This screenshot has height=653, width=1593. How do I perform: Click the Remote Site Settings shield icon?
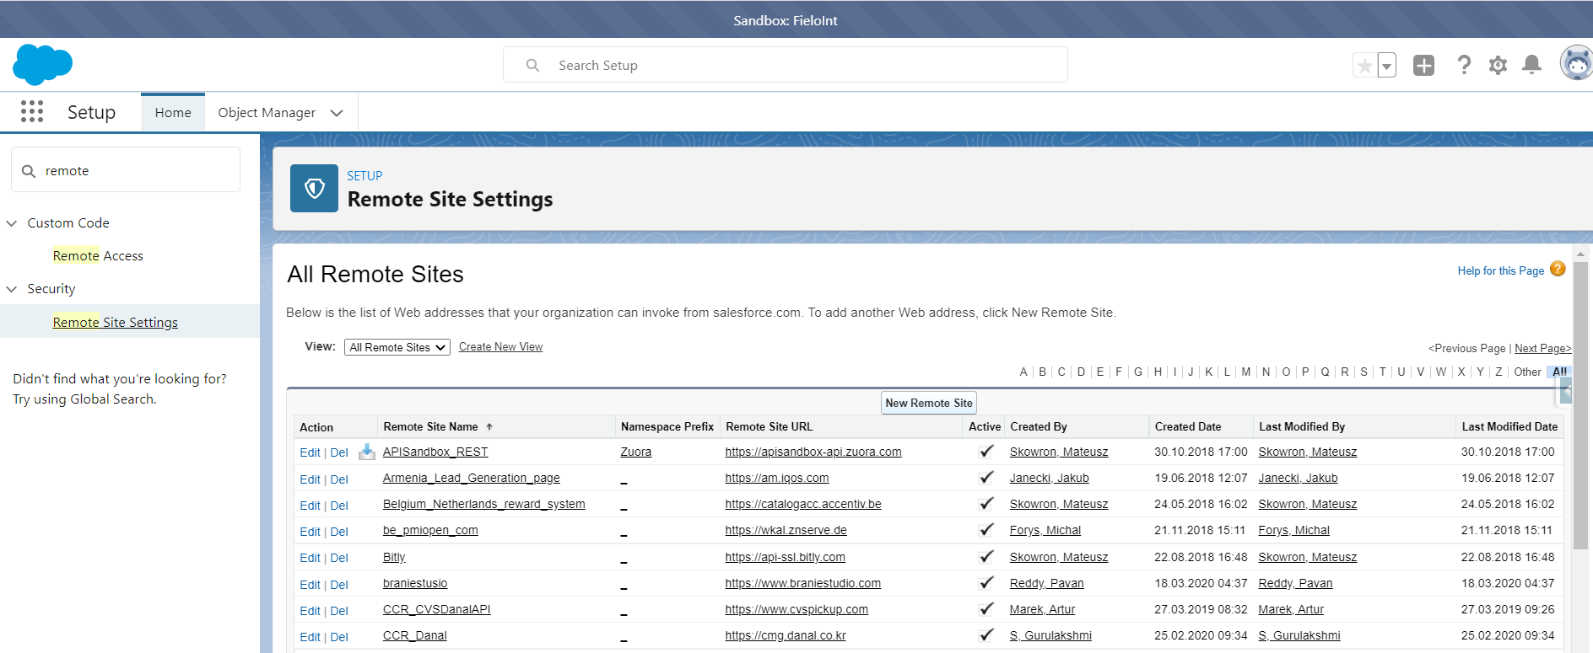(x=314, y=188)
